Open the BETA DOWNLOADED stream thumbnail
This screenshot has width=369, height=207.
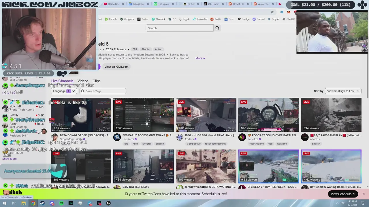pos(81,115)
